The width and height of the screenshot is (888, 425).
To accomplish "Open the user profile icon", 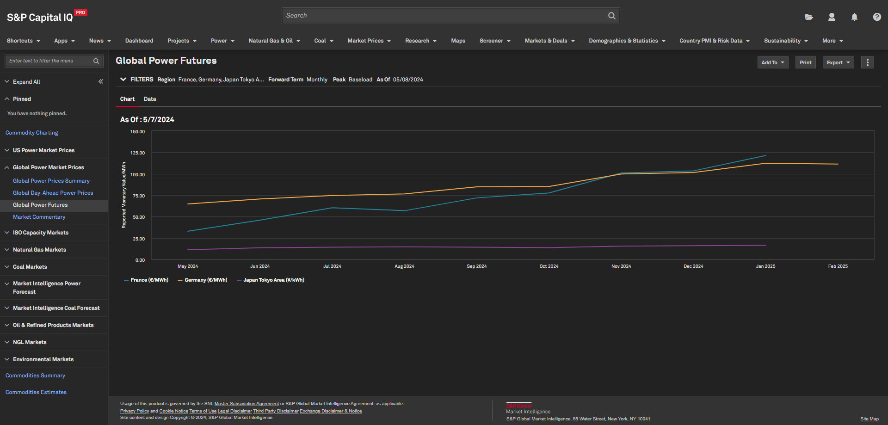I will tap(831, 17).
